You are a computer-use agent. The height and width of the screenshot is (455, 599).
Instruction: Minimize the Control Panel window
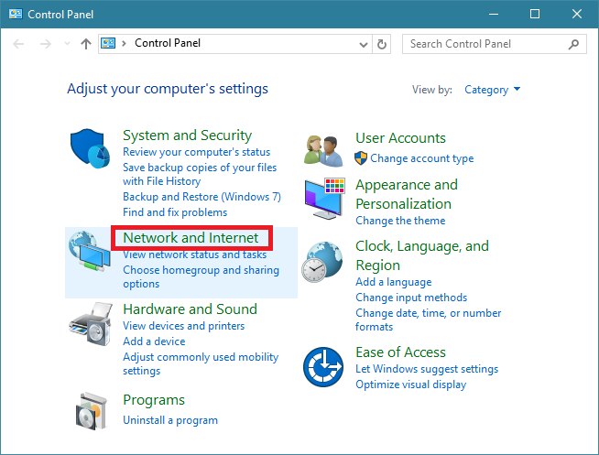tap(494, 14)
